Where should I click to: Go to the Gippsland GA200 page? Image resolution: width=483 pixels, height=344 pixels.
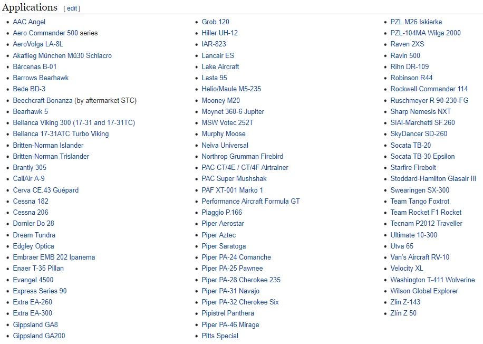coord(39,336)
